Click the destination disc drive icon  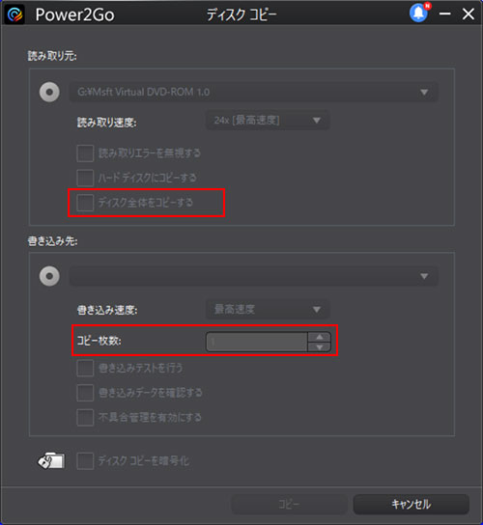(49, 276)
